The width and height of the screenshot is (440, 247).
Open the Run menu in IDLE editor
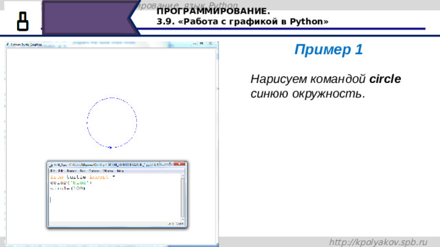(82, 171)
